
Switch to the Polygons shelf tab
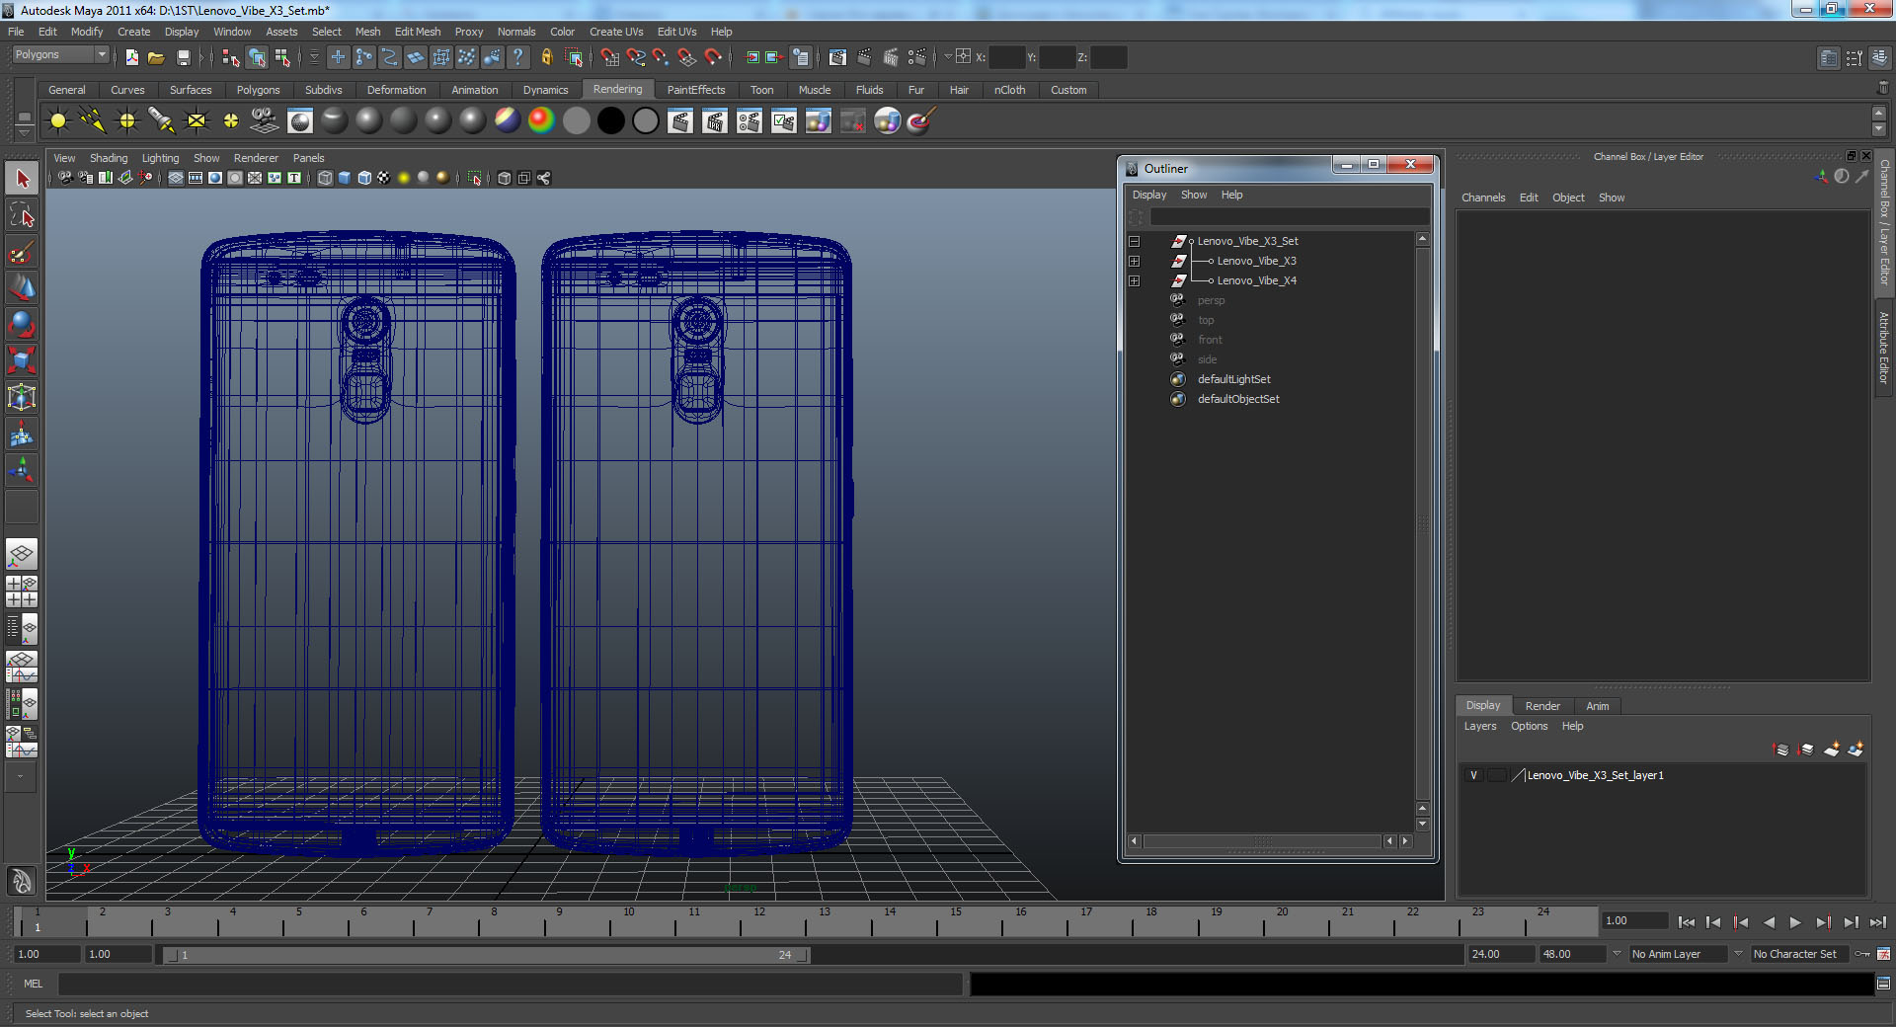pyautogui.click(x=258, y=90)
